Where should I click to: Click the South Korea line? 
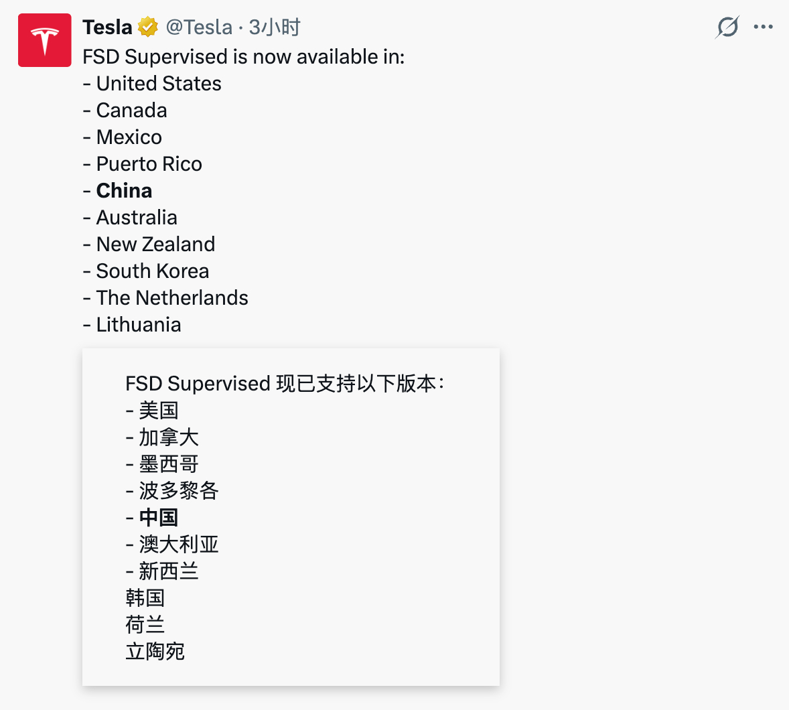pos(146,271)
